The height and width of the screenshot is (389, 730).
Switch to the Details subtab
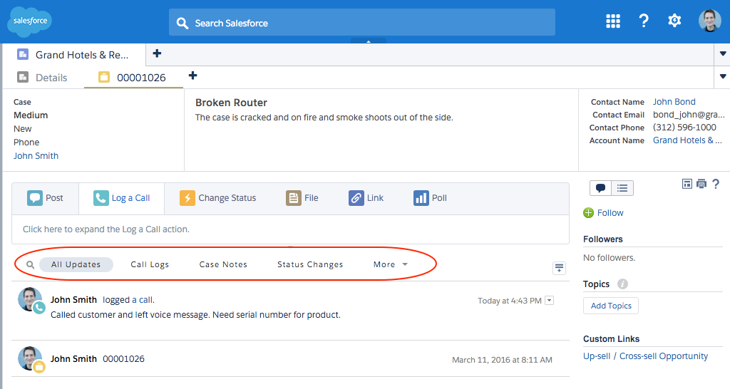click(x=43, y=78)
